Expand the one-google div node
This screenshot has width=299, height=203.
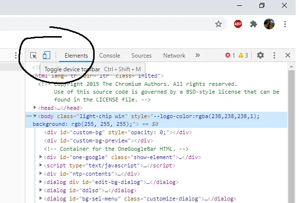click(x=40, y=157)
